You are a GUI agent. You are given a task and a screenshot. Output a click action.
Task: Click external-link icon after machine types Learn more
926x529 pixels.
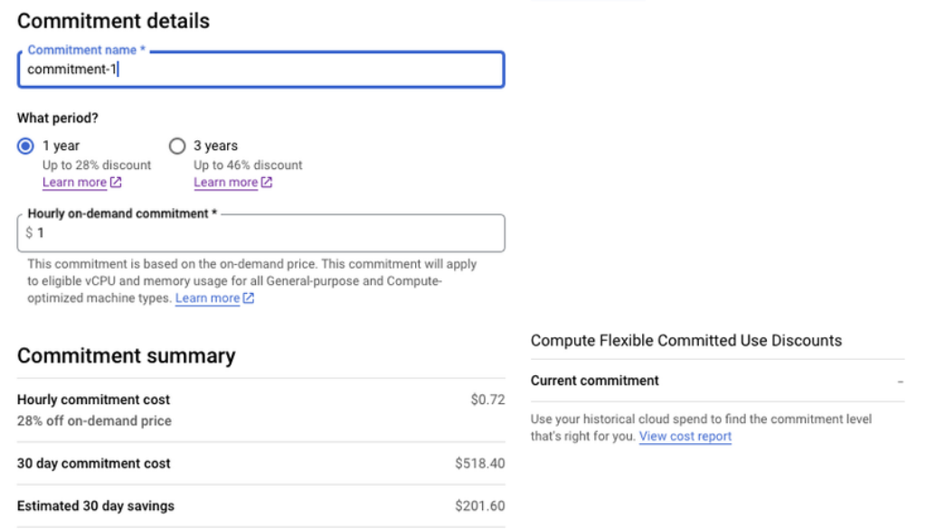249,298
